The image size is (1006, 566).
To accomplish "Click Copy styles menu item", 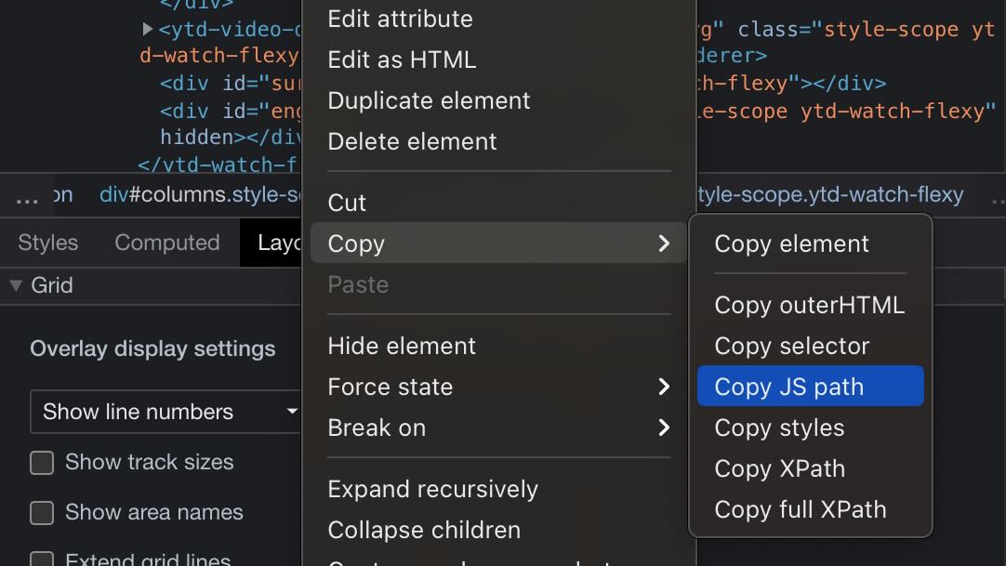I will (x=779, y=428).
